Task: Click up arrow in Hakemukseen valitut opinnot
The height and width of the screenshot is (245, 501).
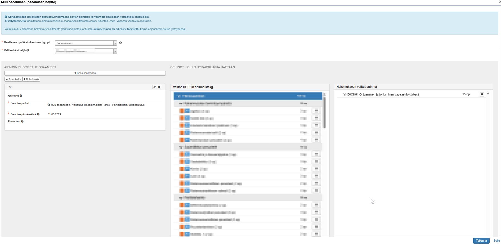Action: click(x=488, y=94)
